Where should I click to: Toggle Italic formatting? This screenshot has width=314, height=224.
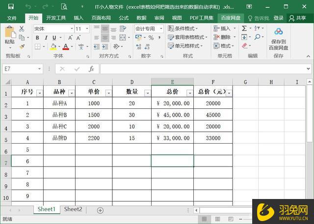tap(46, 38)
